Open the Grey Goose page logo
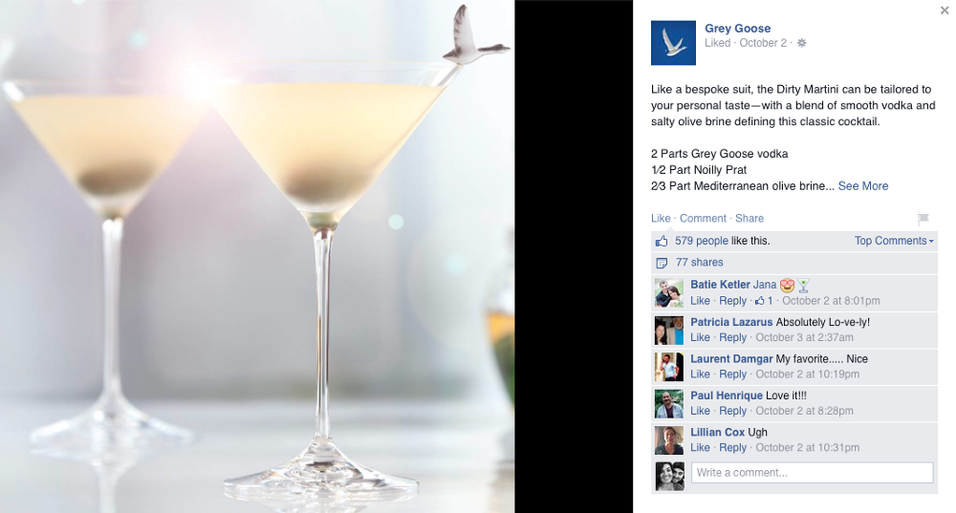This screenshot has height=513, width=956. click(673, 43)
